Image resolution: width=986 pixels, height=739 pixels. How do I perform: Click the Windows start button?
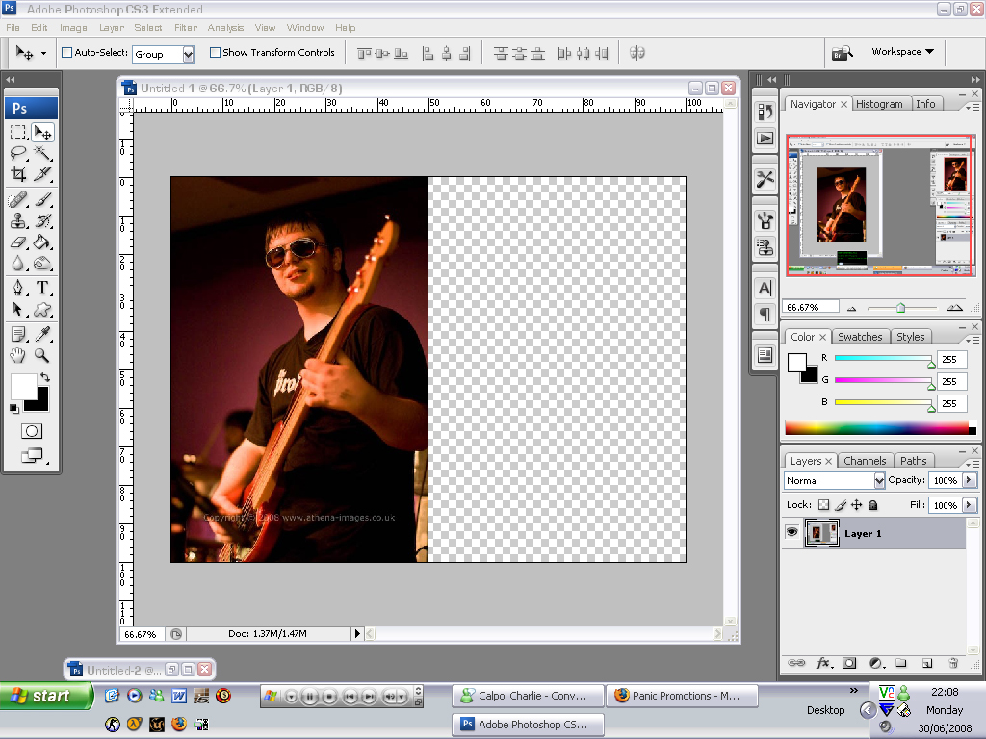pos(45,696)
